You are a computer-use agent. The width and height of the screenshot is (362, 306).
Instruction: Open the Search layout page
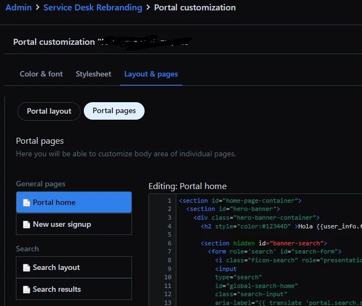coord(74,267)
